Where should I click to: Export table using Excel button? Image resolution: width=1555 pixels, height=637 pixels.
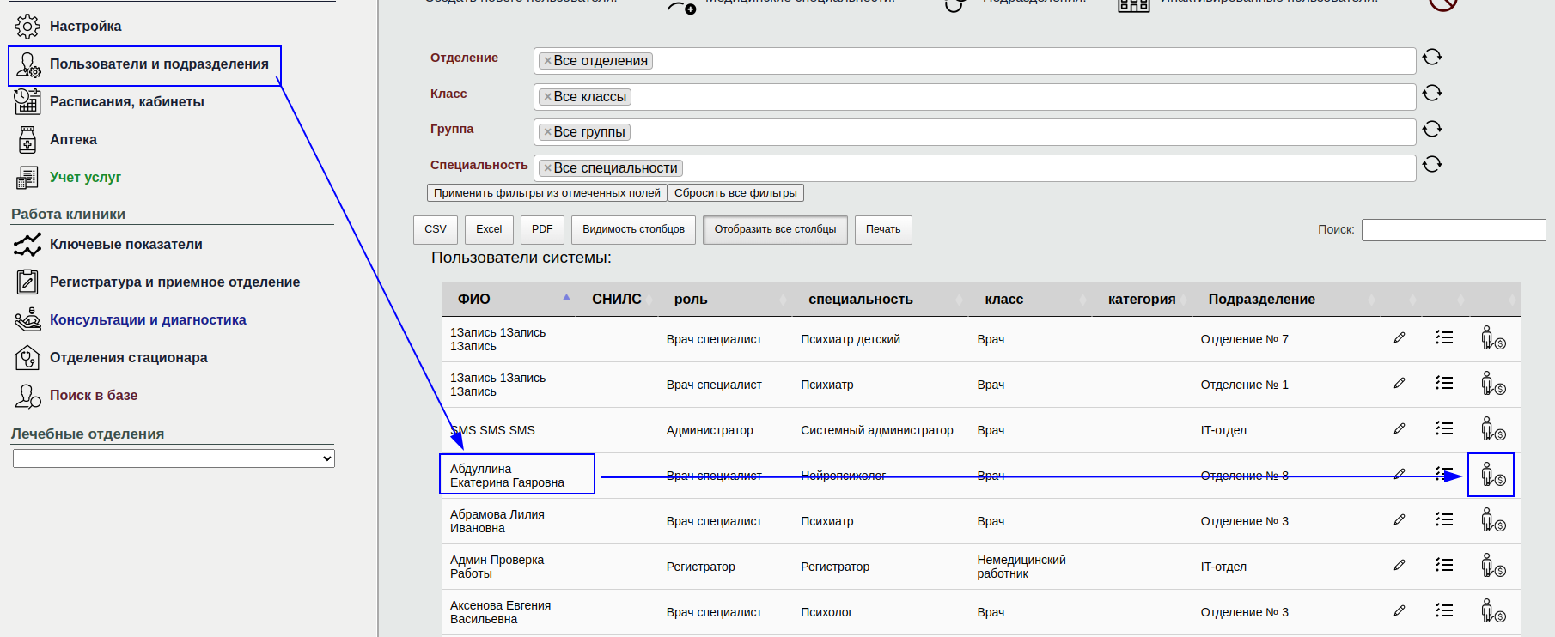click(489, 229)
